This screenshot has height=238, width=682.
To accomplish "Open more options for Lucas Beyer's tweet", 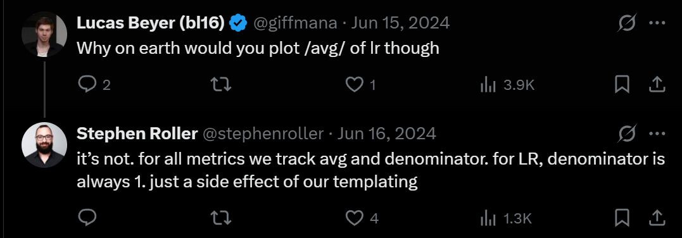I will click(x=657, y=23).
